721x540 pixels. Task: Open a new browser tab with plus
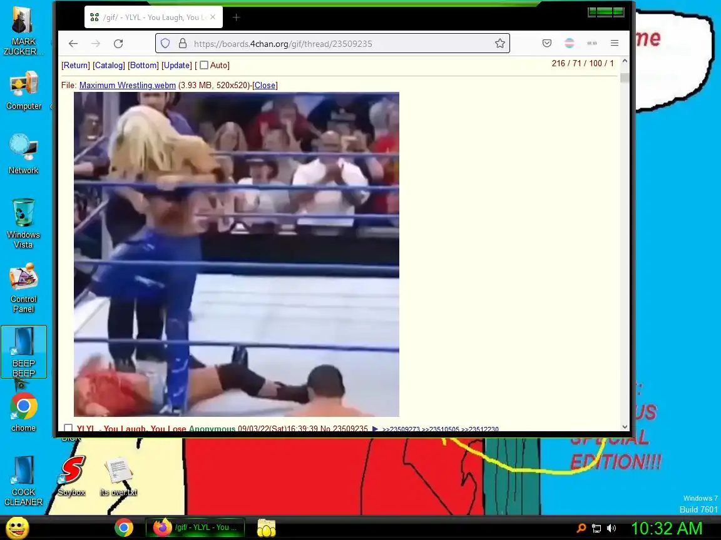[237, 17]
